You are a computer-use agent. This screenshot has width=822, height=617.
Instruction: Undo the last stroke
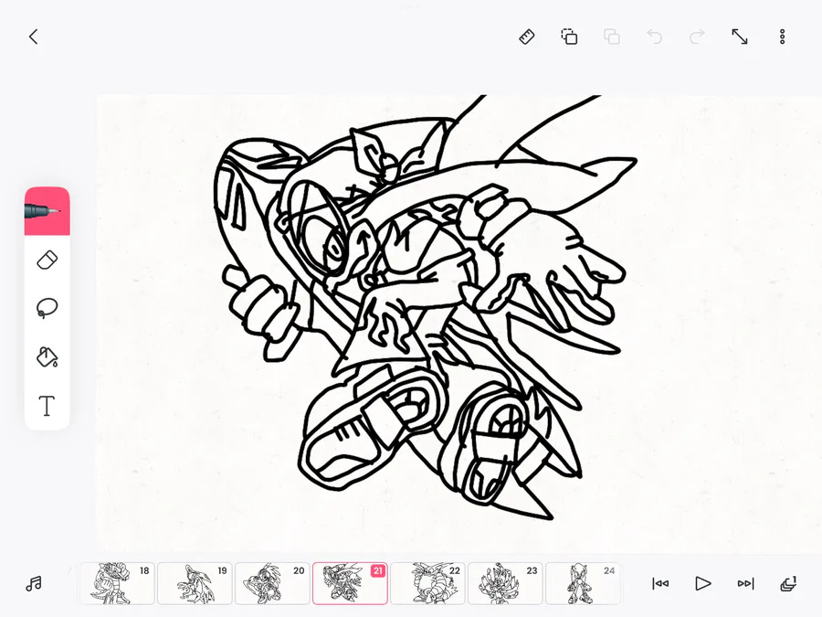(x=654, y=37)
